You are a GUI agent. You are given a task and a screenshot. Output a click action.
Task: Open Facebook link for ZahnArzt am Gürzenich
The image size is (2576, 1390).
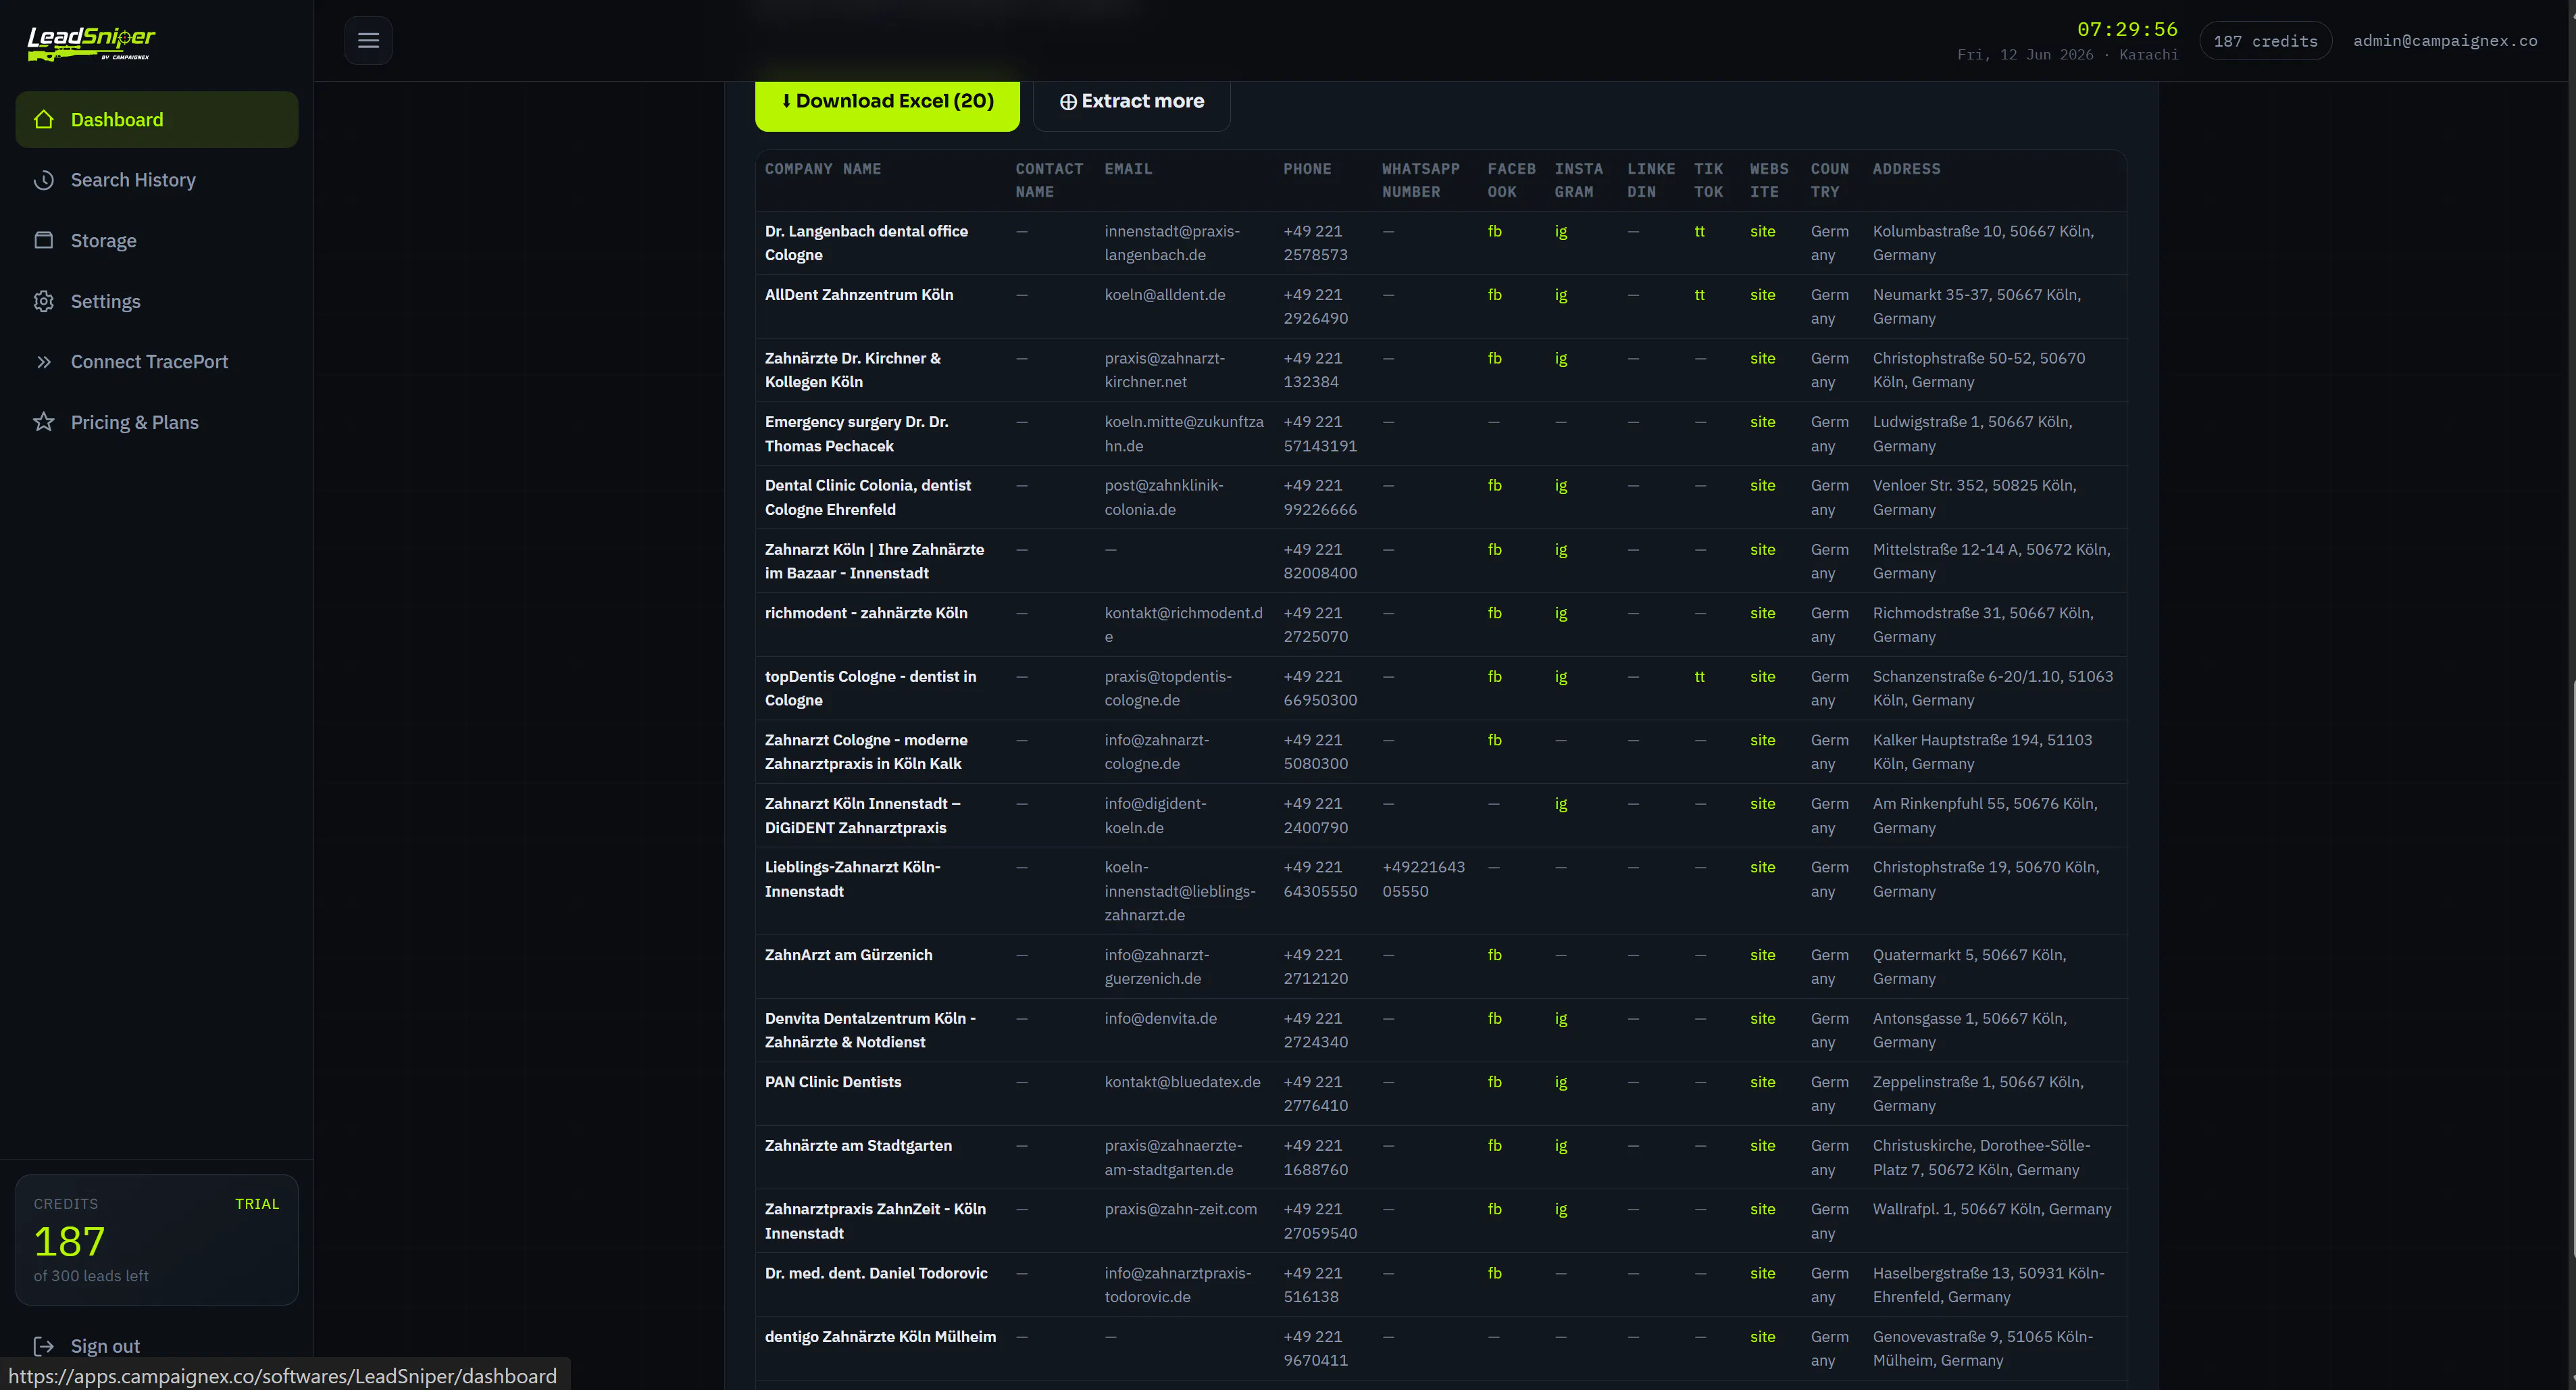[x=1494, y=955]
